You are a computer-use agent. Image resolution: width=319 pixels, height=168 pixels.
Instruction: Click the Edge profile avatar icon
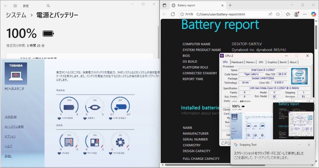(x=296, y=14)
